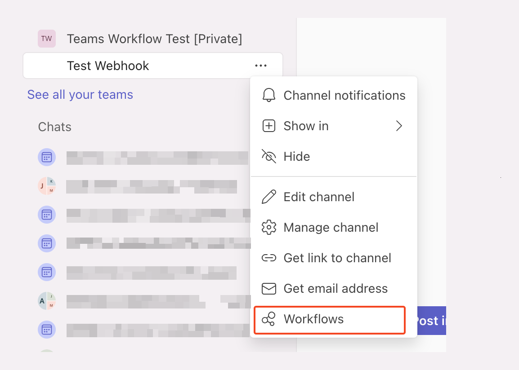Open calendar chat directly below J, K, M avatar
Image resolution: width=519 pixels, height=370 pixels.
(47, 215)
